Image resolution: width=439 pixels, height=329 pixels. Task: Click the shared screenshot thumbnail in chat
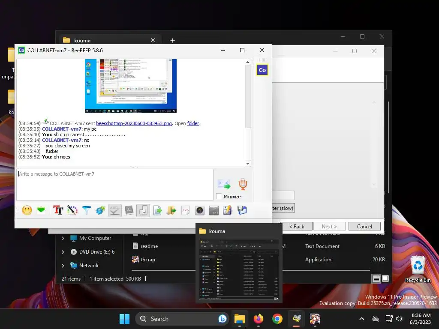tap(130, 86)
